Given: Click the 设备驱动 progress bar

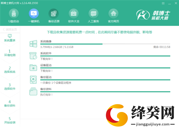Looking at the screenshot, I should [105, 68].
